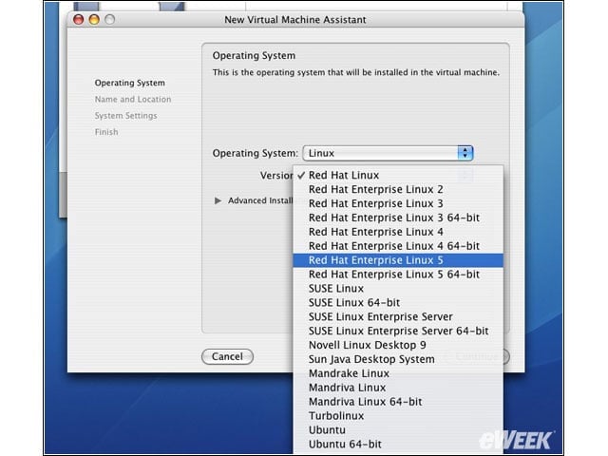Screen dimensions: 608x456
Task: Expand the Advanced Install disclosure triangle
Action: click(218, 200)
